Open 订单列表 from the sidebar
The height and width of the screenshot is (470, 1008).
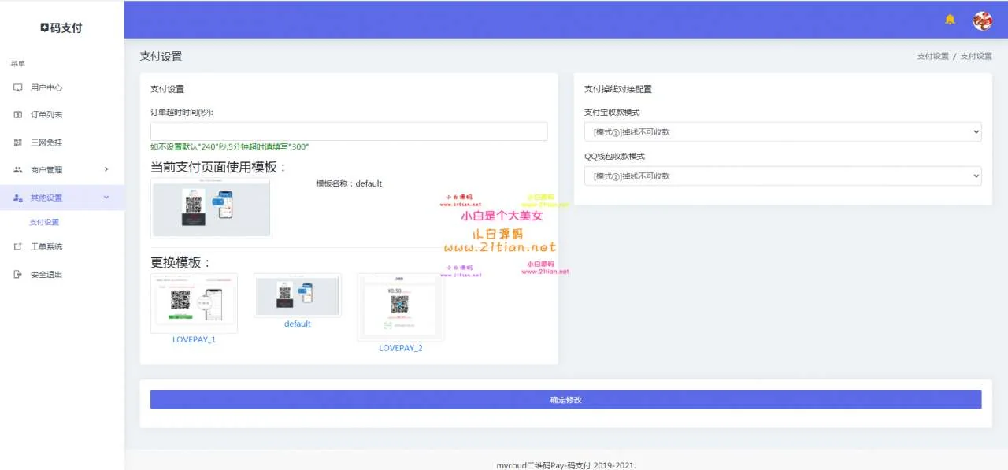click(x=46, y=115)
